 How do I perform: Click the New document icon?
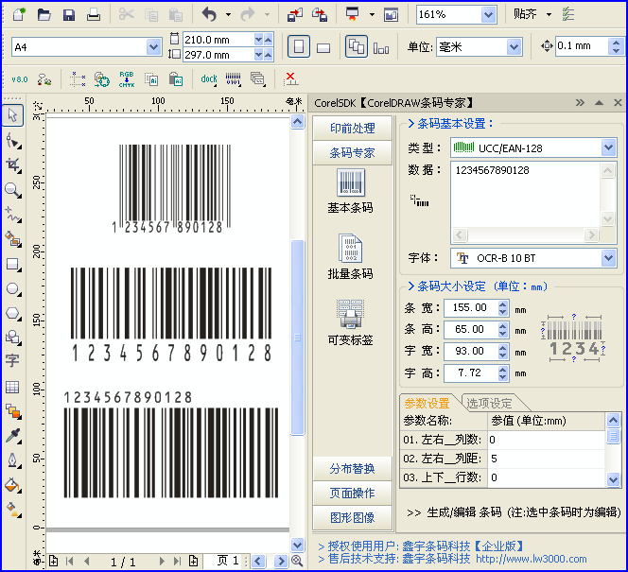tap(19, 15)
